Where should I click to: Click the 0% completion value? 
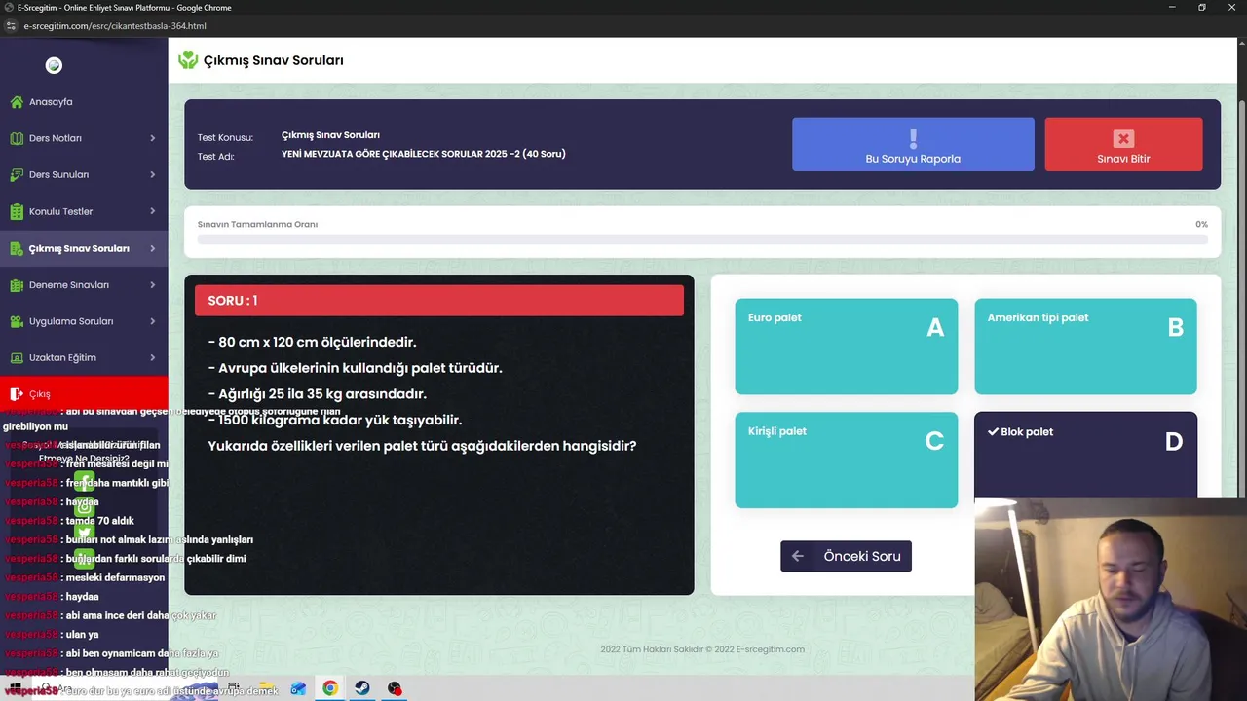[x=1201, y=224]
